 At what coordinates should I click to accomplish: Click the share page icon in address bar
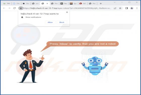pos(115,8)
